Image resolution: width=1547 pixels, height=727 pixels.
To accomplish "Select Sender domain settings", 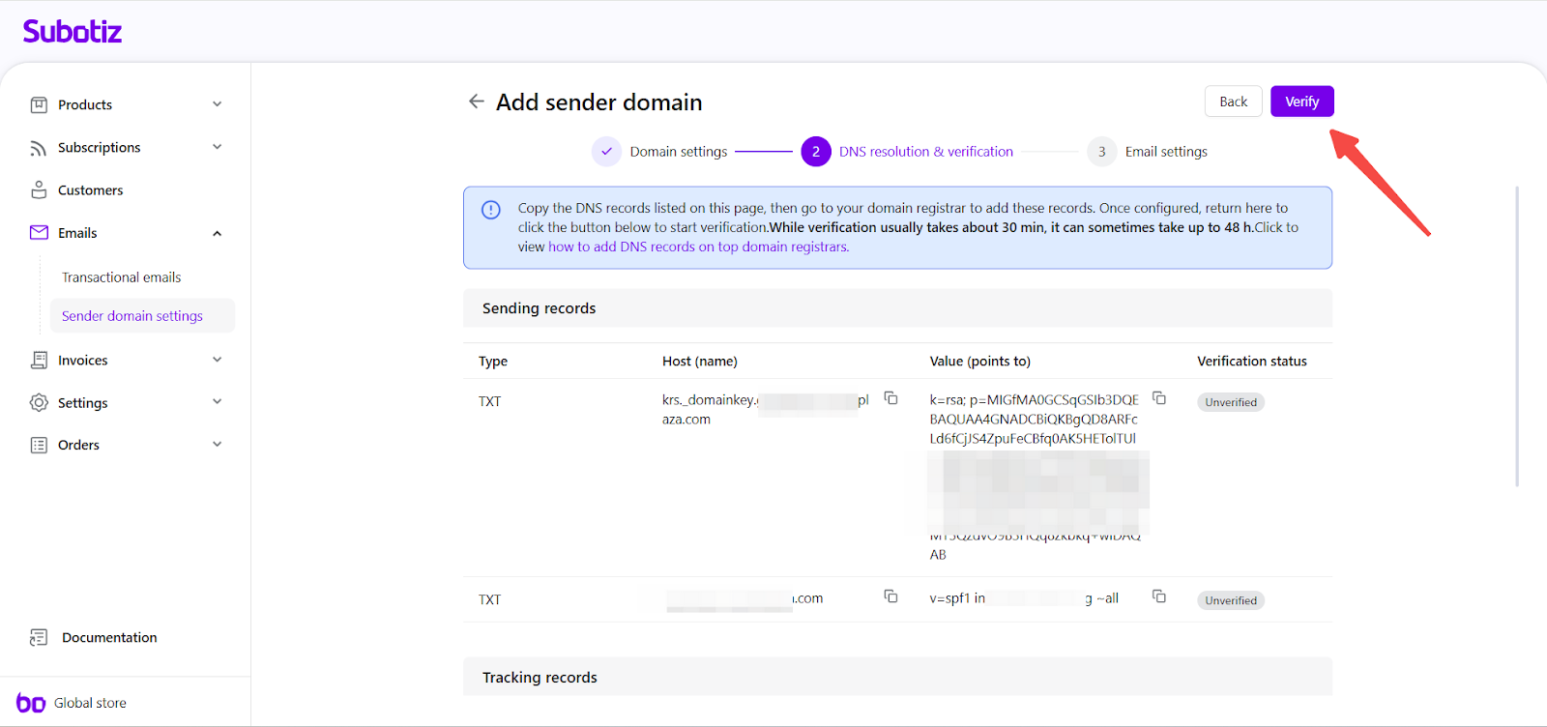I will (x=132, y=316).
